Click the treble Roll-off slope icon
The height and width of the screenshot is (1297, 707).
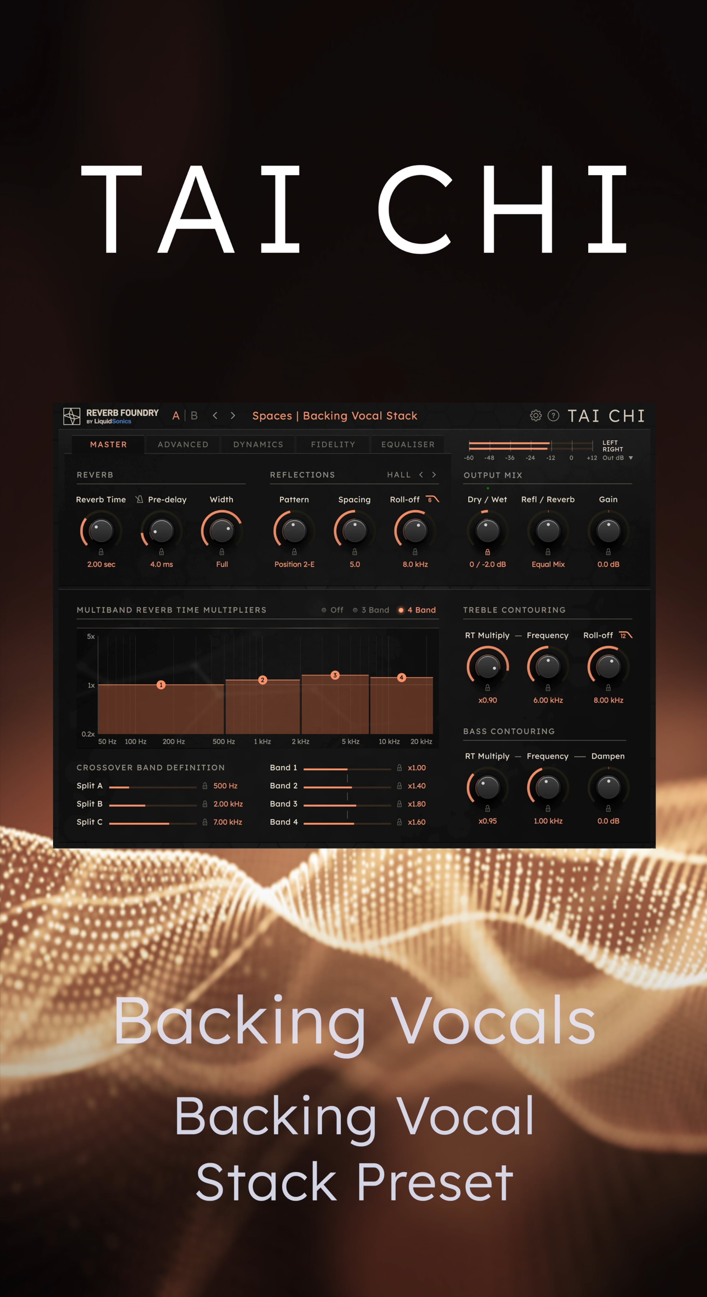point(625,635)
